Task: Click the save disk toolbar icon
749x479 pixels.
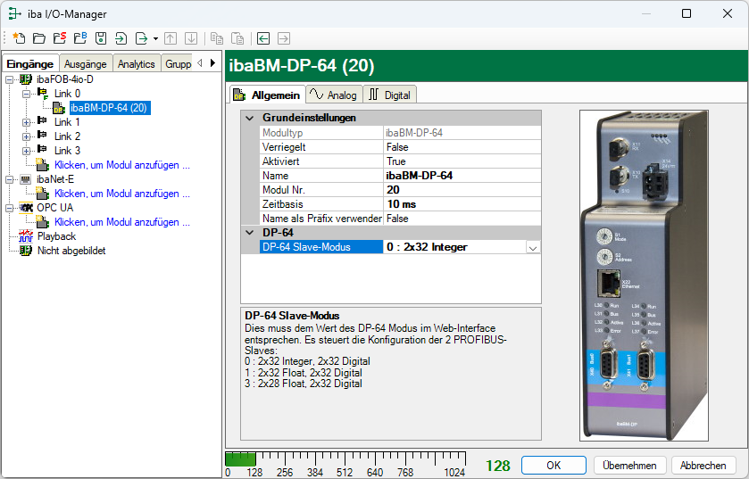Action: 100,38
